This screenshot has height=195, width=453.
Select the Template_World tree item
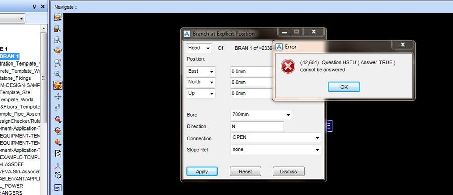click(x=17, y=100)
